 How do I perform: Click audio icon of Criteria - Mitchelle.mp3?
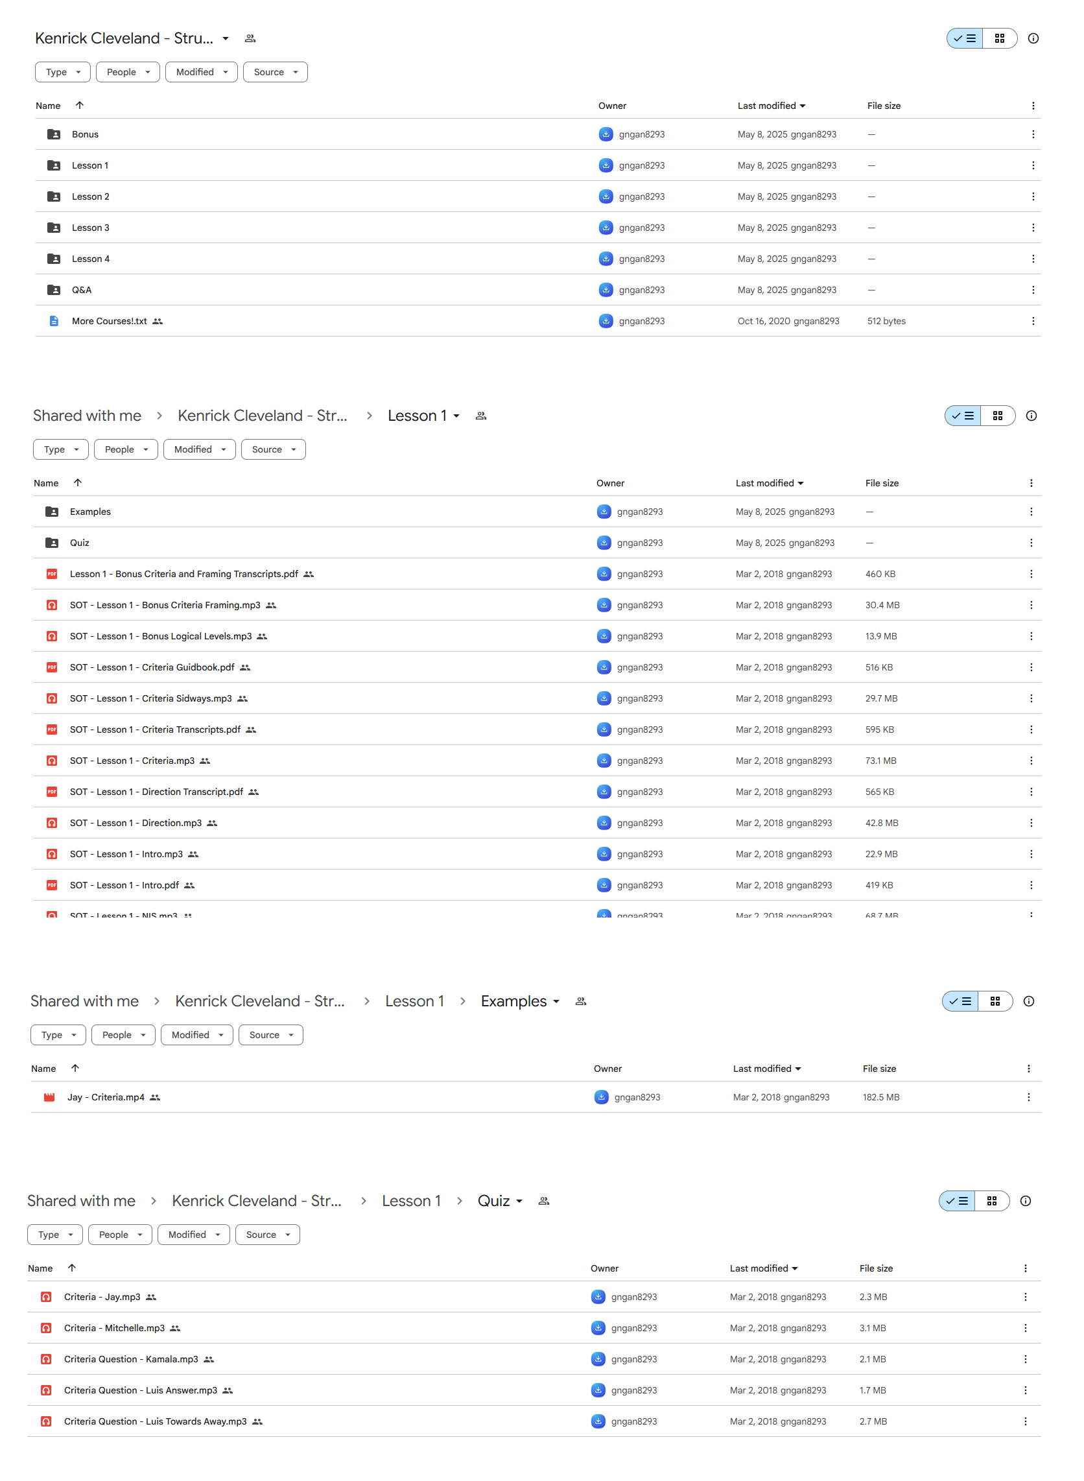46,1327
